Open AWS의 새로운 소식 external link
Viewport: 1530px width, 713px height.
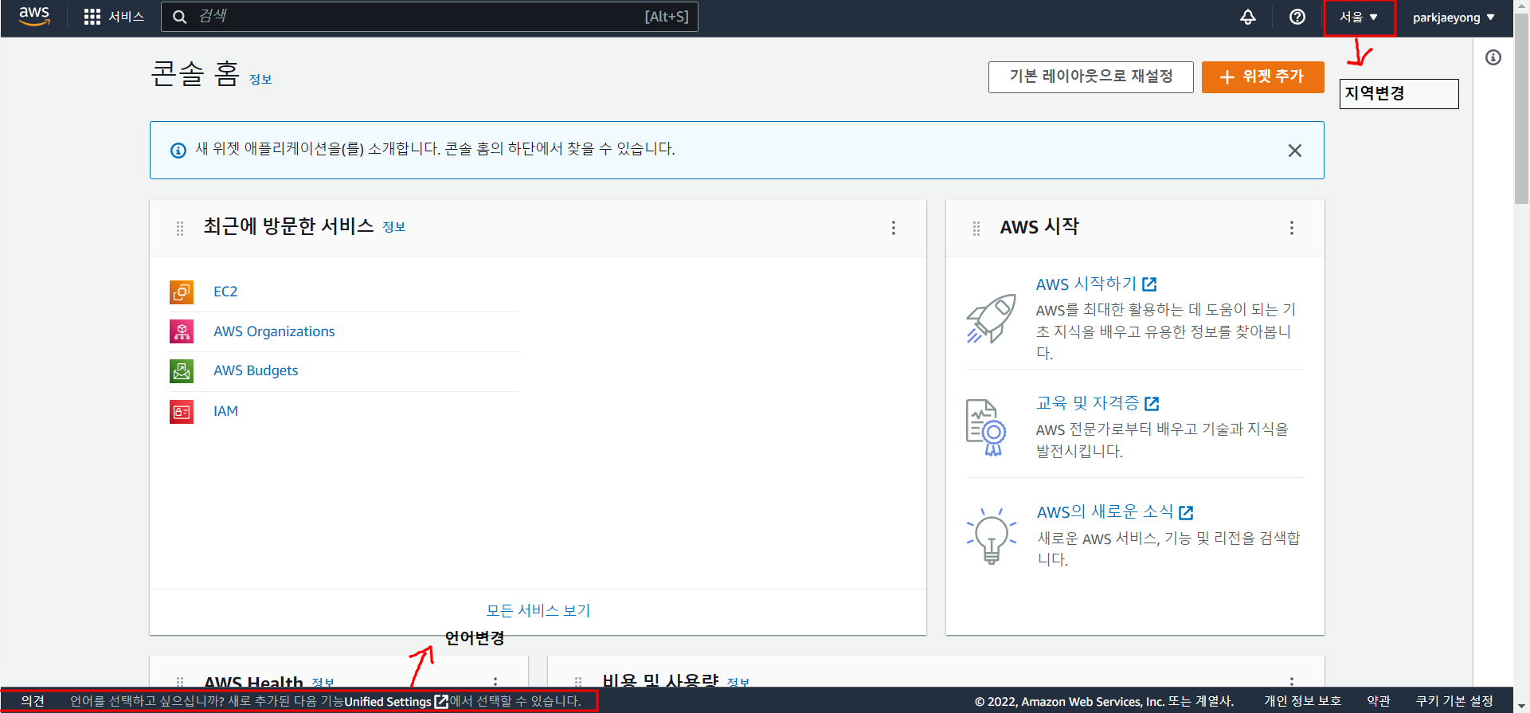(1115, 511)
